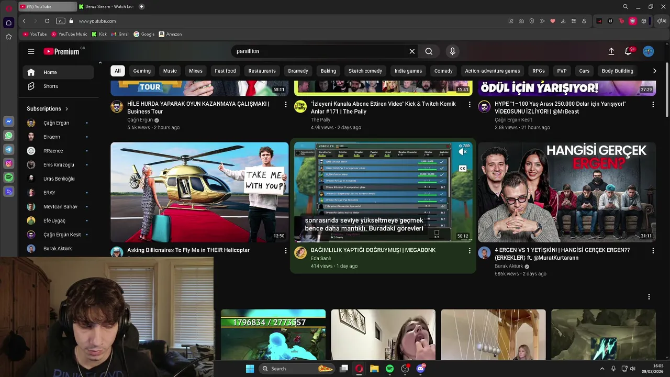670x377 pixels.
Task: Show hidden system tray icons chevron
Action: click(x=602, y=369)
